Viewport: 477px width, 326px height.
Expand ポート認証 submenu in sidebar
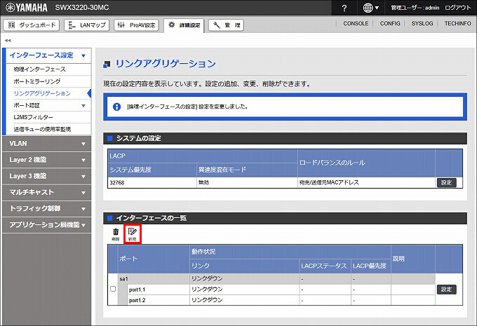(46, 105)
